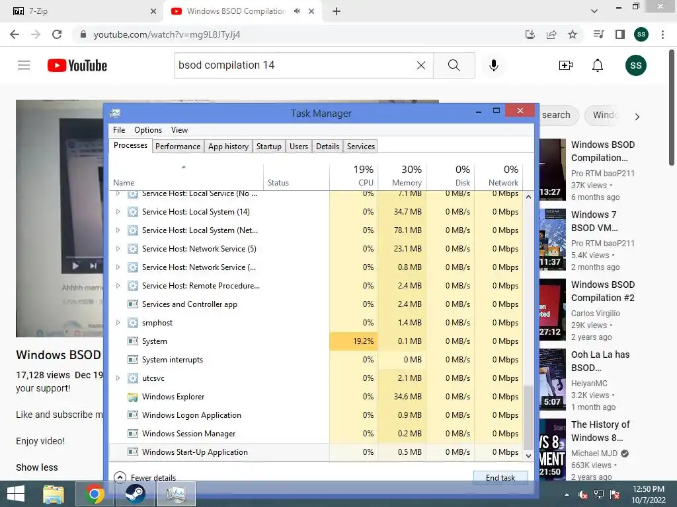Toggle Chrome side panel icon
The height and width of the screenshot is (507, 677).
coord(620,34)
